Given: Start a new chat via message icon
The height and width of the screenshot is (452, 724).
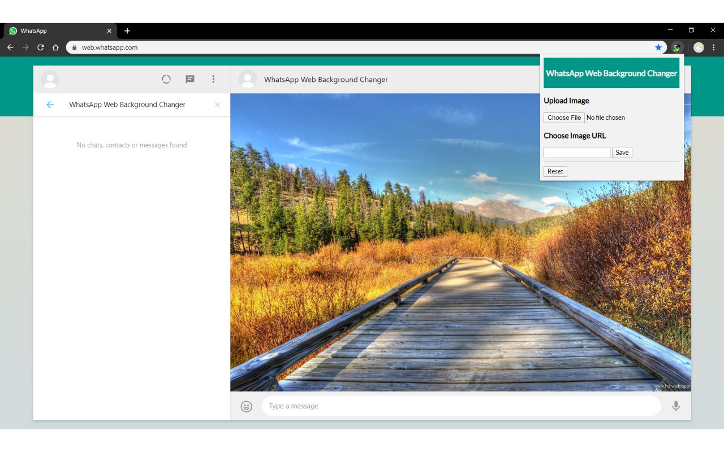Looking at the screenshot, I should coord(190,80).
